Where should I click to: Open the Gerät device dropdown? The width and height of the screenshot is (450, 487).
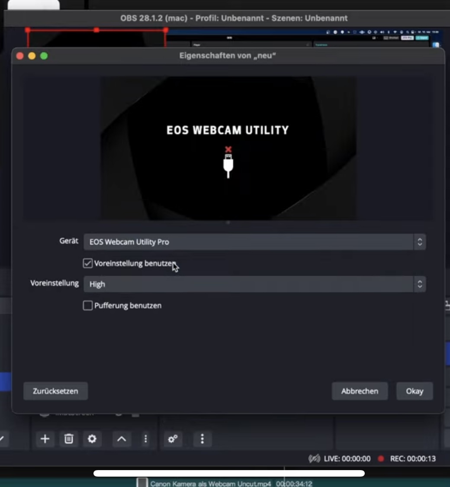click(x=249, y=242)
